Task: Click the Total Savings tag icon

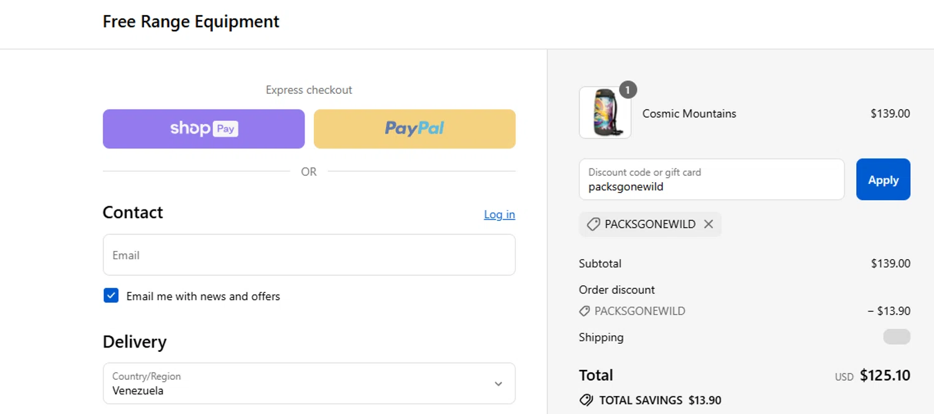Action: pyautogui.click(x=586, y=400)
